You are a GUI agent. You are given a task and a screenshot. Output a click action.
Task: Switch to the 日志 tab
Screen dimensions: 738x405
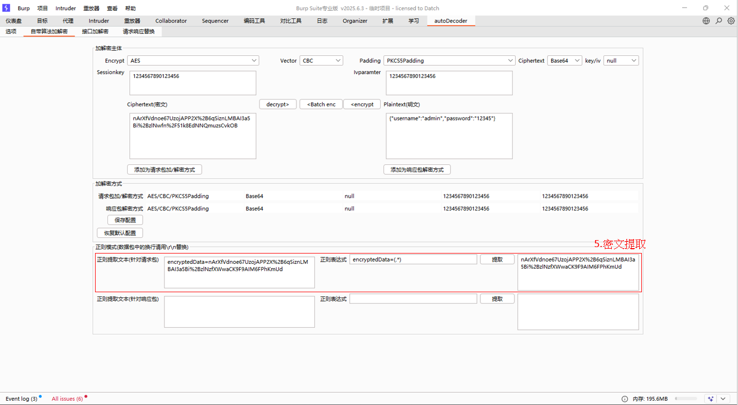pos(322,21)
